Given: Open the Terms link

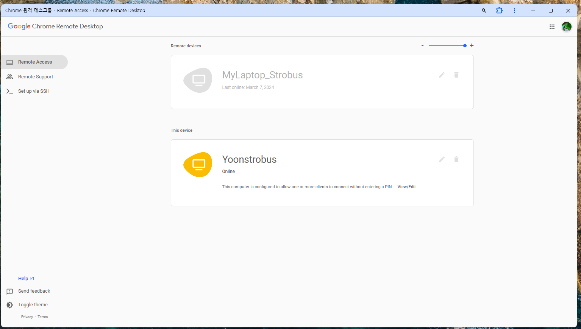Looking at the screenshot, I should [43, 317].
